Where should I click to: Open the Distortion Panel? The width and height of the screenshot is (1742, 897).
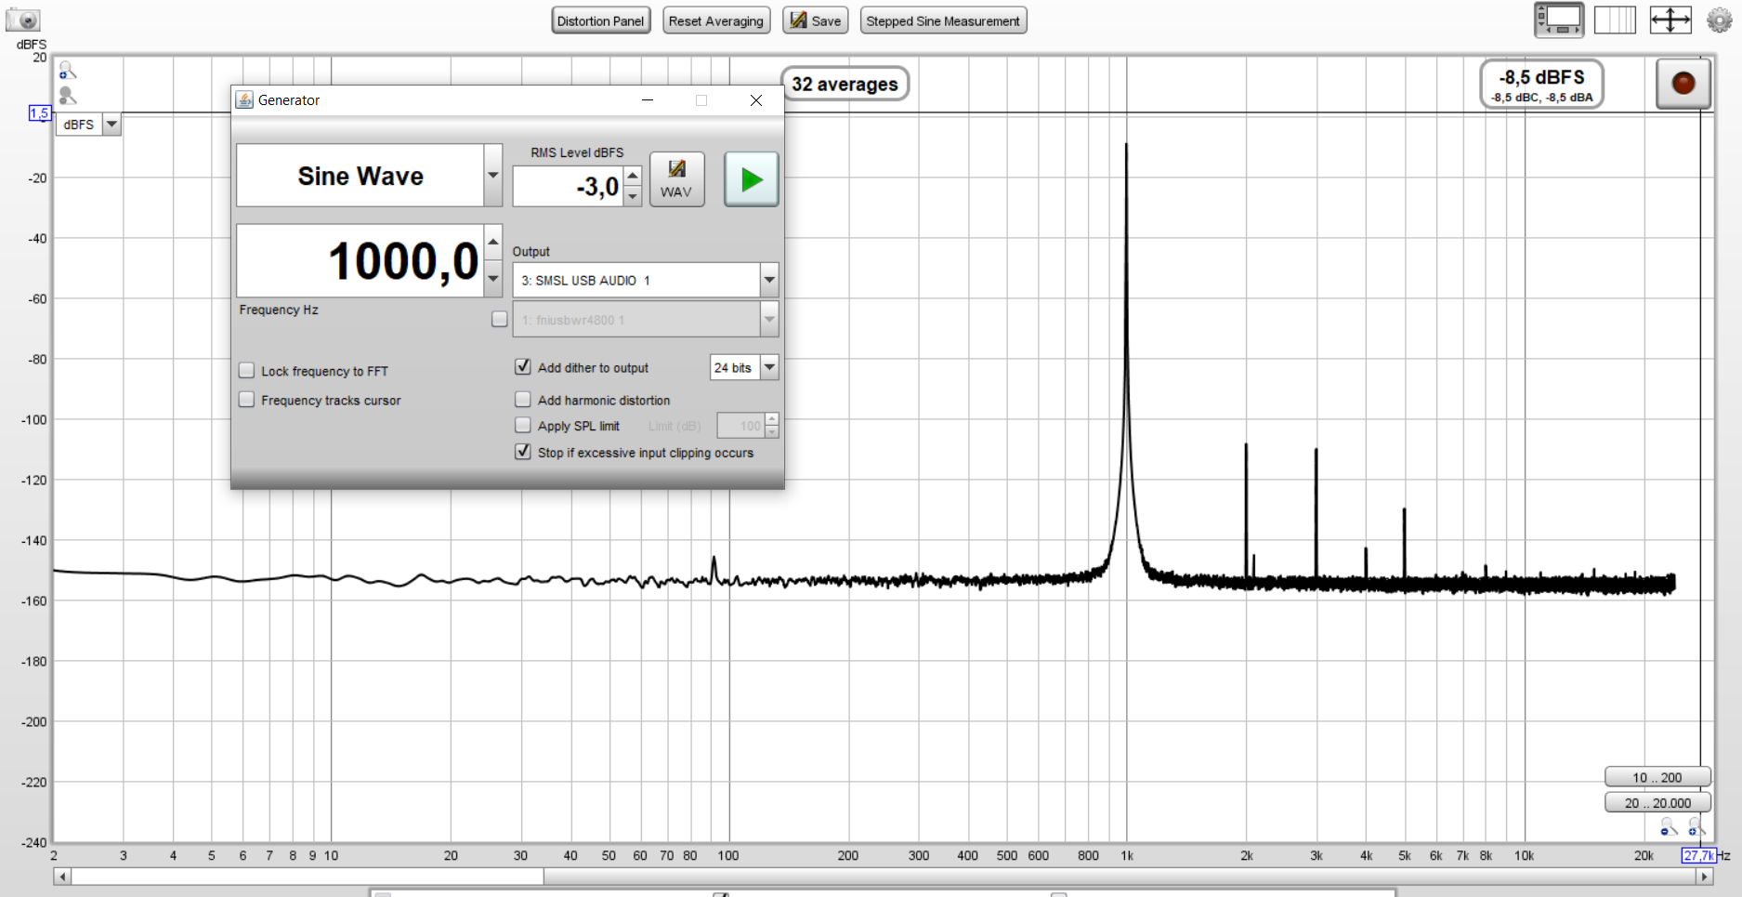tap(601, 21)
